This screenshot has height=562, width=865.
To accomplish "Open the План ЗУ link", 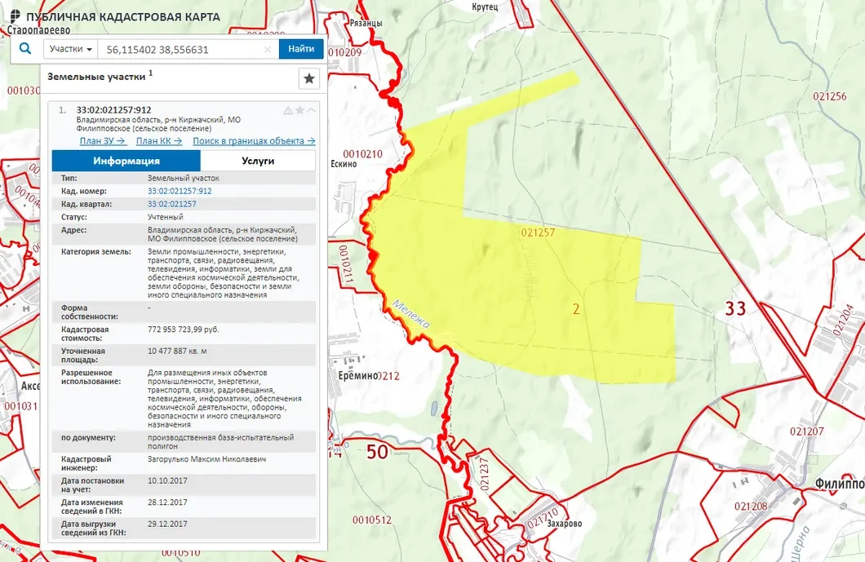I will [x=102, y=141].
